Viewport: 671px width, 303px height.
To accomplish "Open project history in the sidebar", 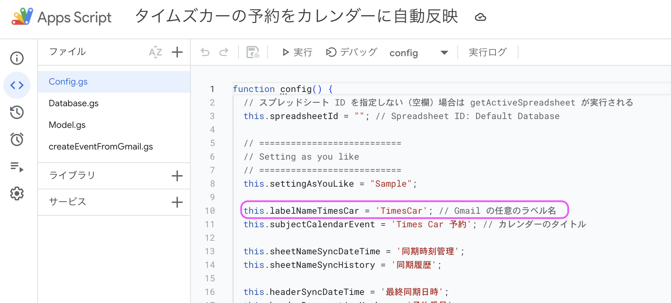I will pos(17,112).
